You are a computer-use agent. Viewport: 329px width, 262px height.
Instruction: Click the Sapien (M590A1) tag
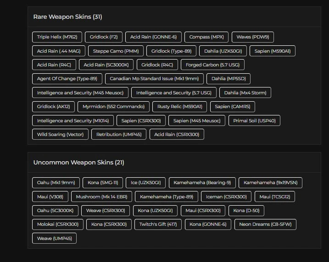pos(273,51)
